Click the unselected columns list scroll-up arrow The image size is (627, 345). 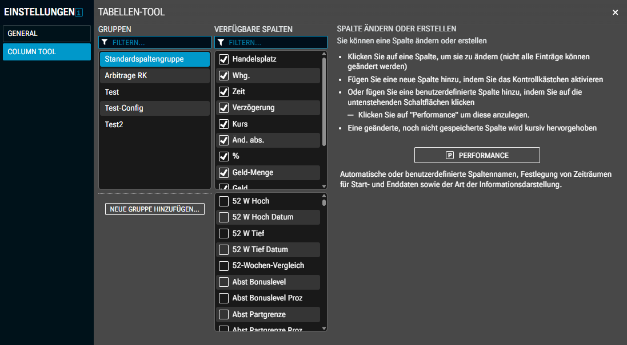(x=324, y=196)
